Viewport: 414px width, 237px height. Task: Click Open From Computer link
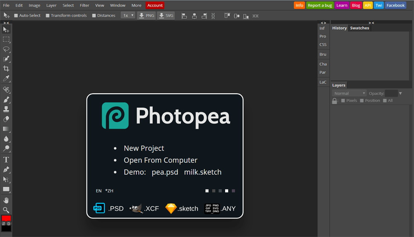click(x=161, y=160)
